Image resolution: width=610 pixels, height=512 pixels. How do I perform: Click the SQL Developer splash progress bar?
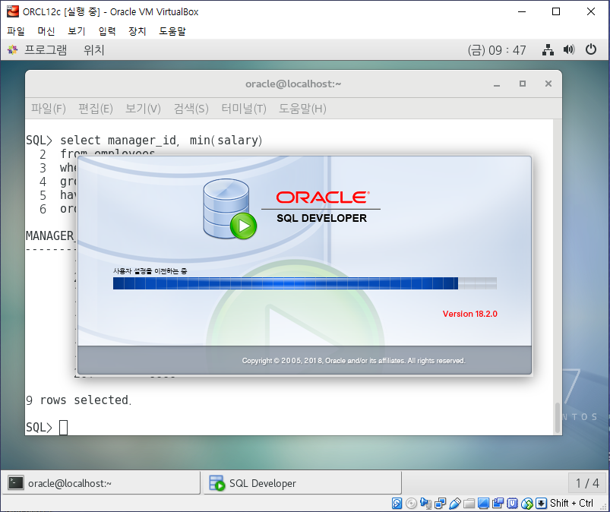(x=305, y=283)
